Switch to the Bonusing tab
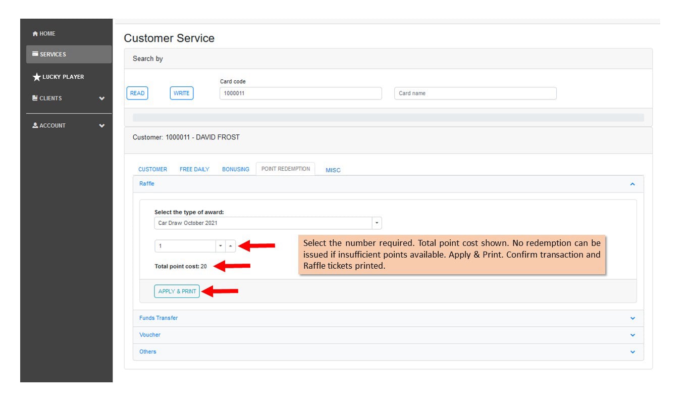Image resolution: width=687 pixels, height=401 pixels. pos(236,170)
